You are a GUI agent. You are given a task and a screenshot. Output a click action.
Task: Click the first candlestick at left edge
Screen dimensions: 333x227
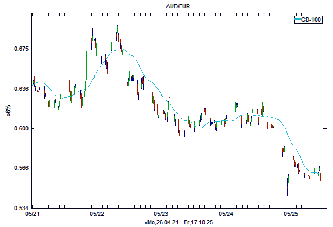(x=32, y=82)
